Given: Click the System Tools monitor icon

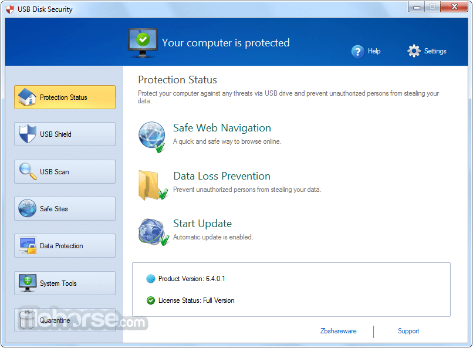Looking at the screenshot, I should 28,283.
